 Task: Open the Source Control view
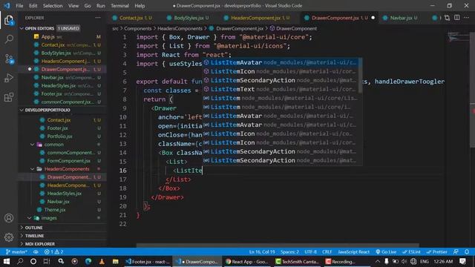[x=9, y=59]
